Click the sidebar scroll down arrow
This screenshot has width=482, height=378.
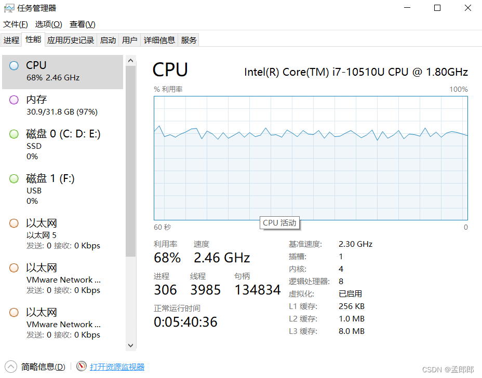131,345
